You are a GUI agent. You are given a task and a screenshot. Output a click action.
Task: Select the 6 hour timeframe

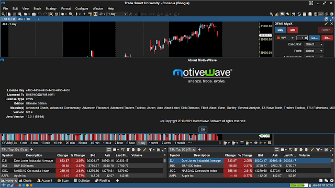point(130,143)
